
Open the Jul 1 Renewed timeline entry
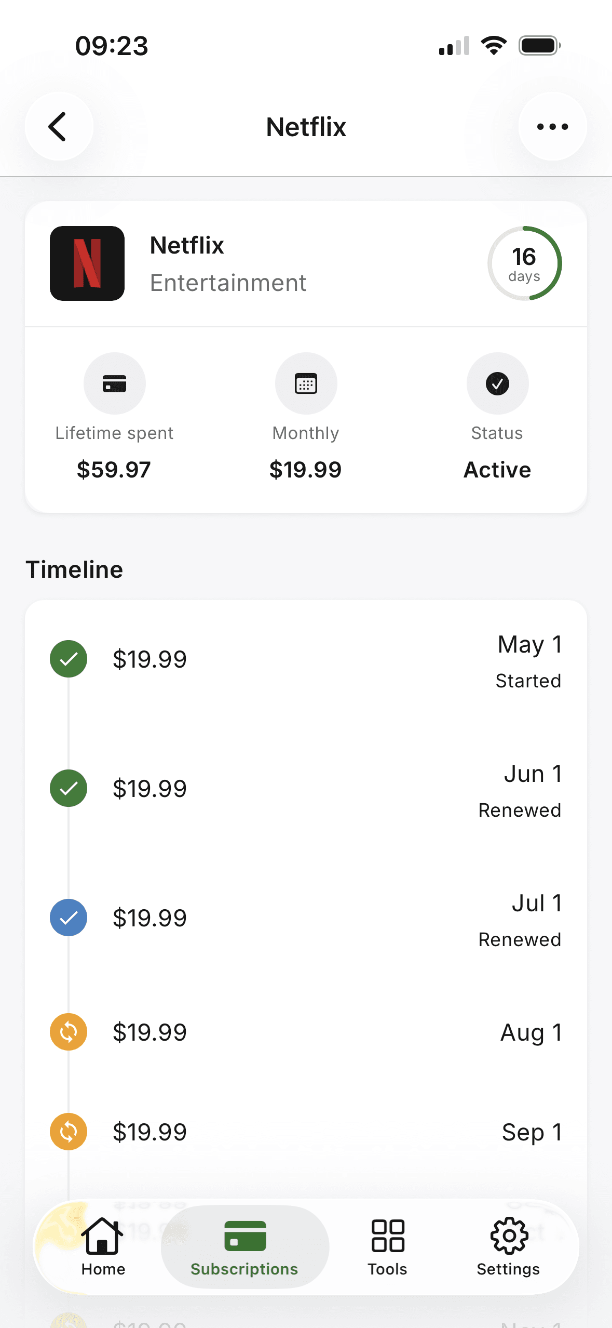[x=306, y=919]
